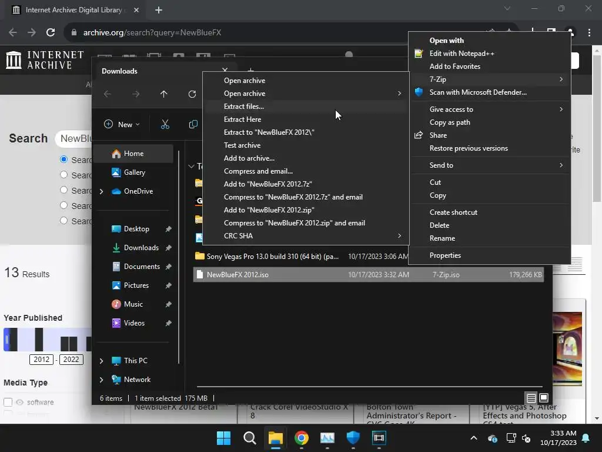Toggle the eye icon next to software

pos(19,403)
